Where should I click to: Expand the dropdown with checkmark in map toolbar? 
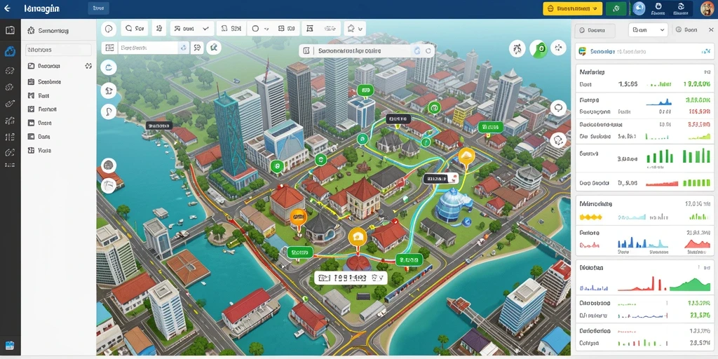pos(192,28)
